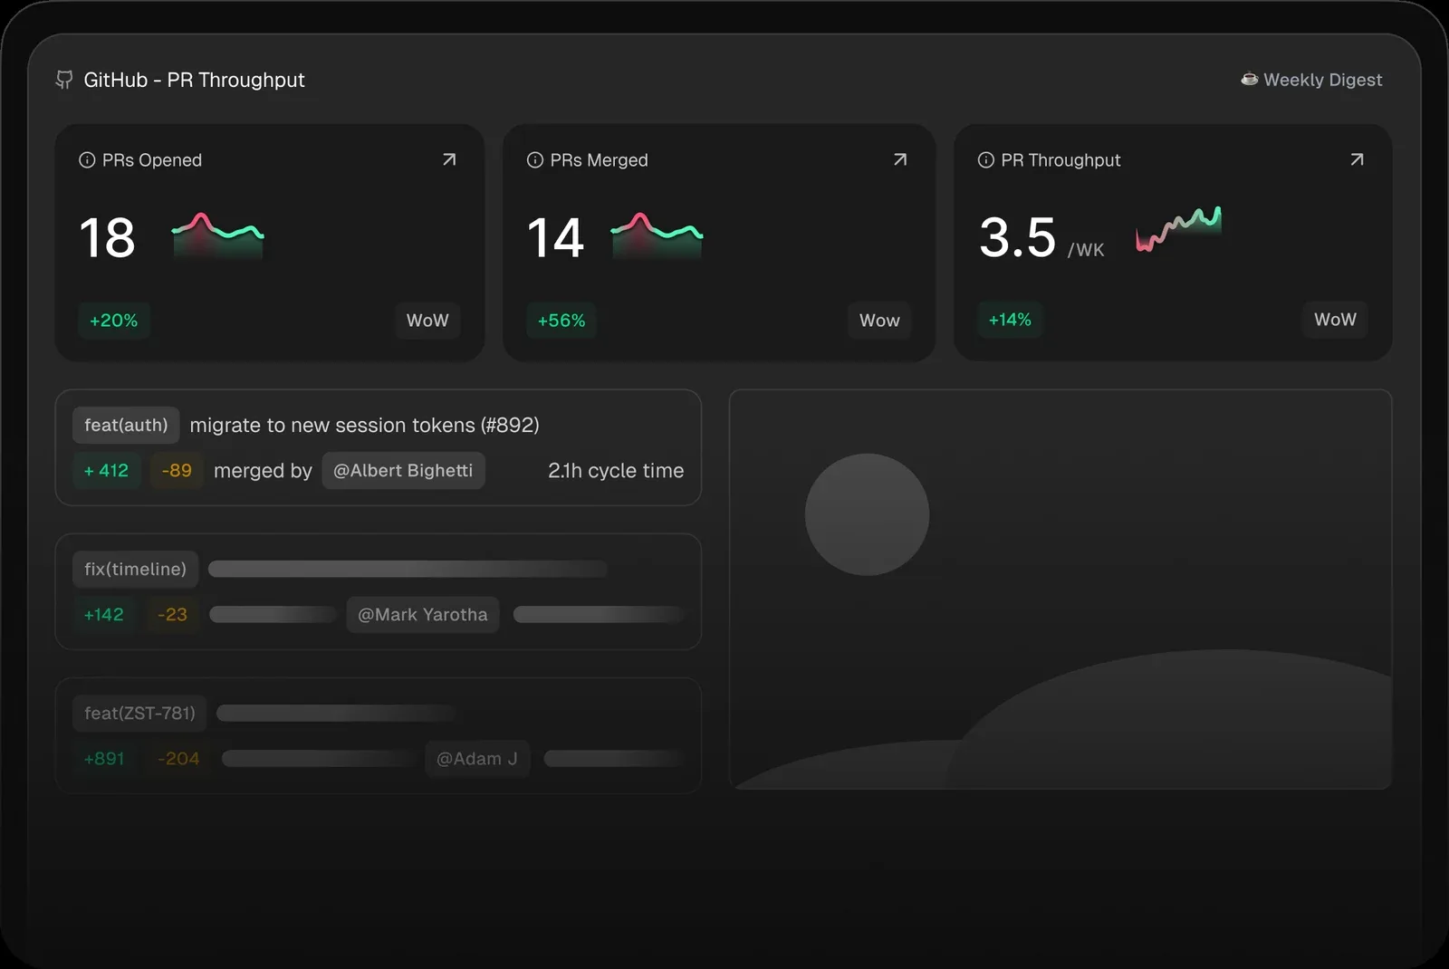Click the +56% change badge
This screenshot has height=969, width=1449.
(561, 321)
